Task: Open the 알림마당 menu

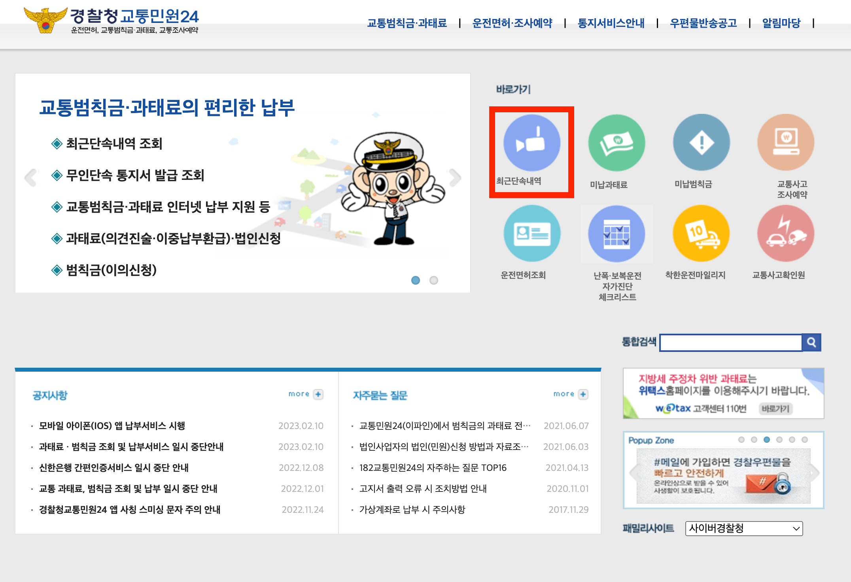Action: point(781,23)
